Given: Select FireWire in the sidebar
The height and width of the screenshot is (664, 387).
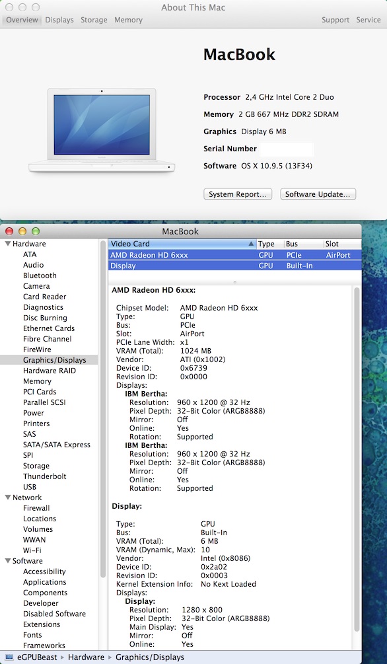Looking at the screenshot, I should (x=37, y=350).
